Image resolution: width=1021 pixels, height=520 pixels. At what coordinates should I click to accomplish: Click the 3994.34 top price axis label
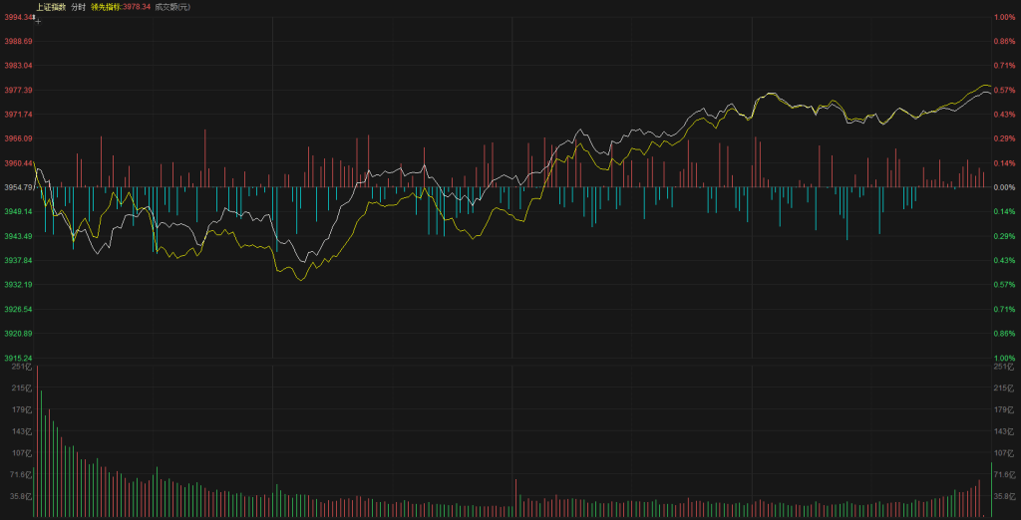click(18, 17)
